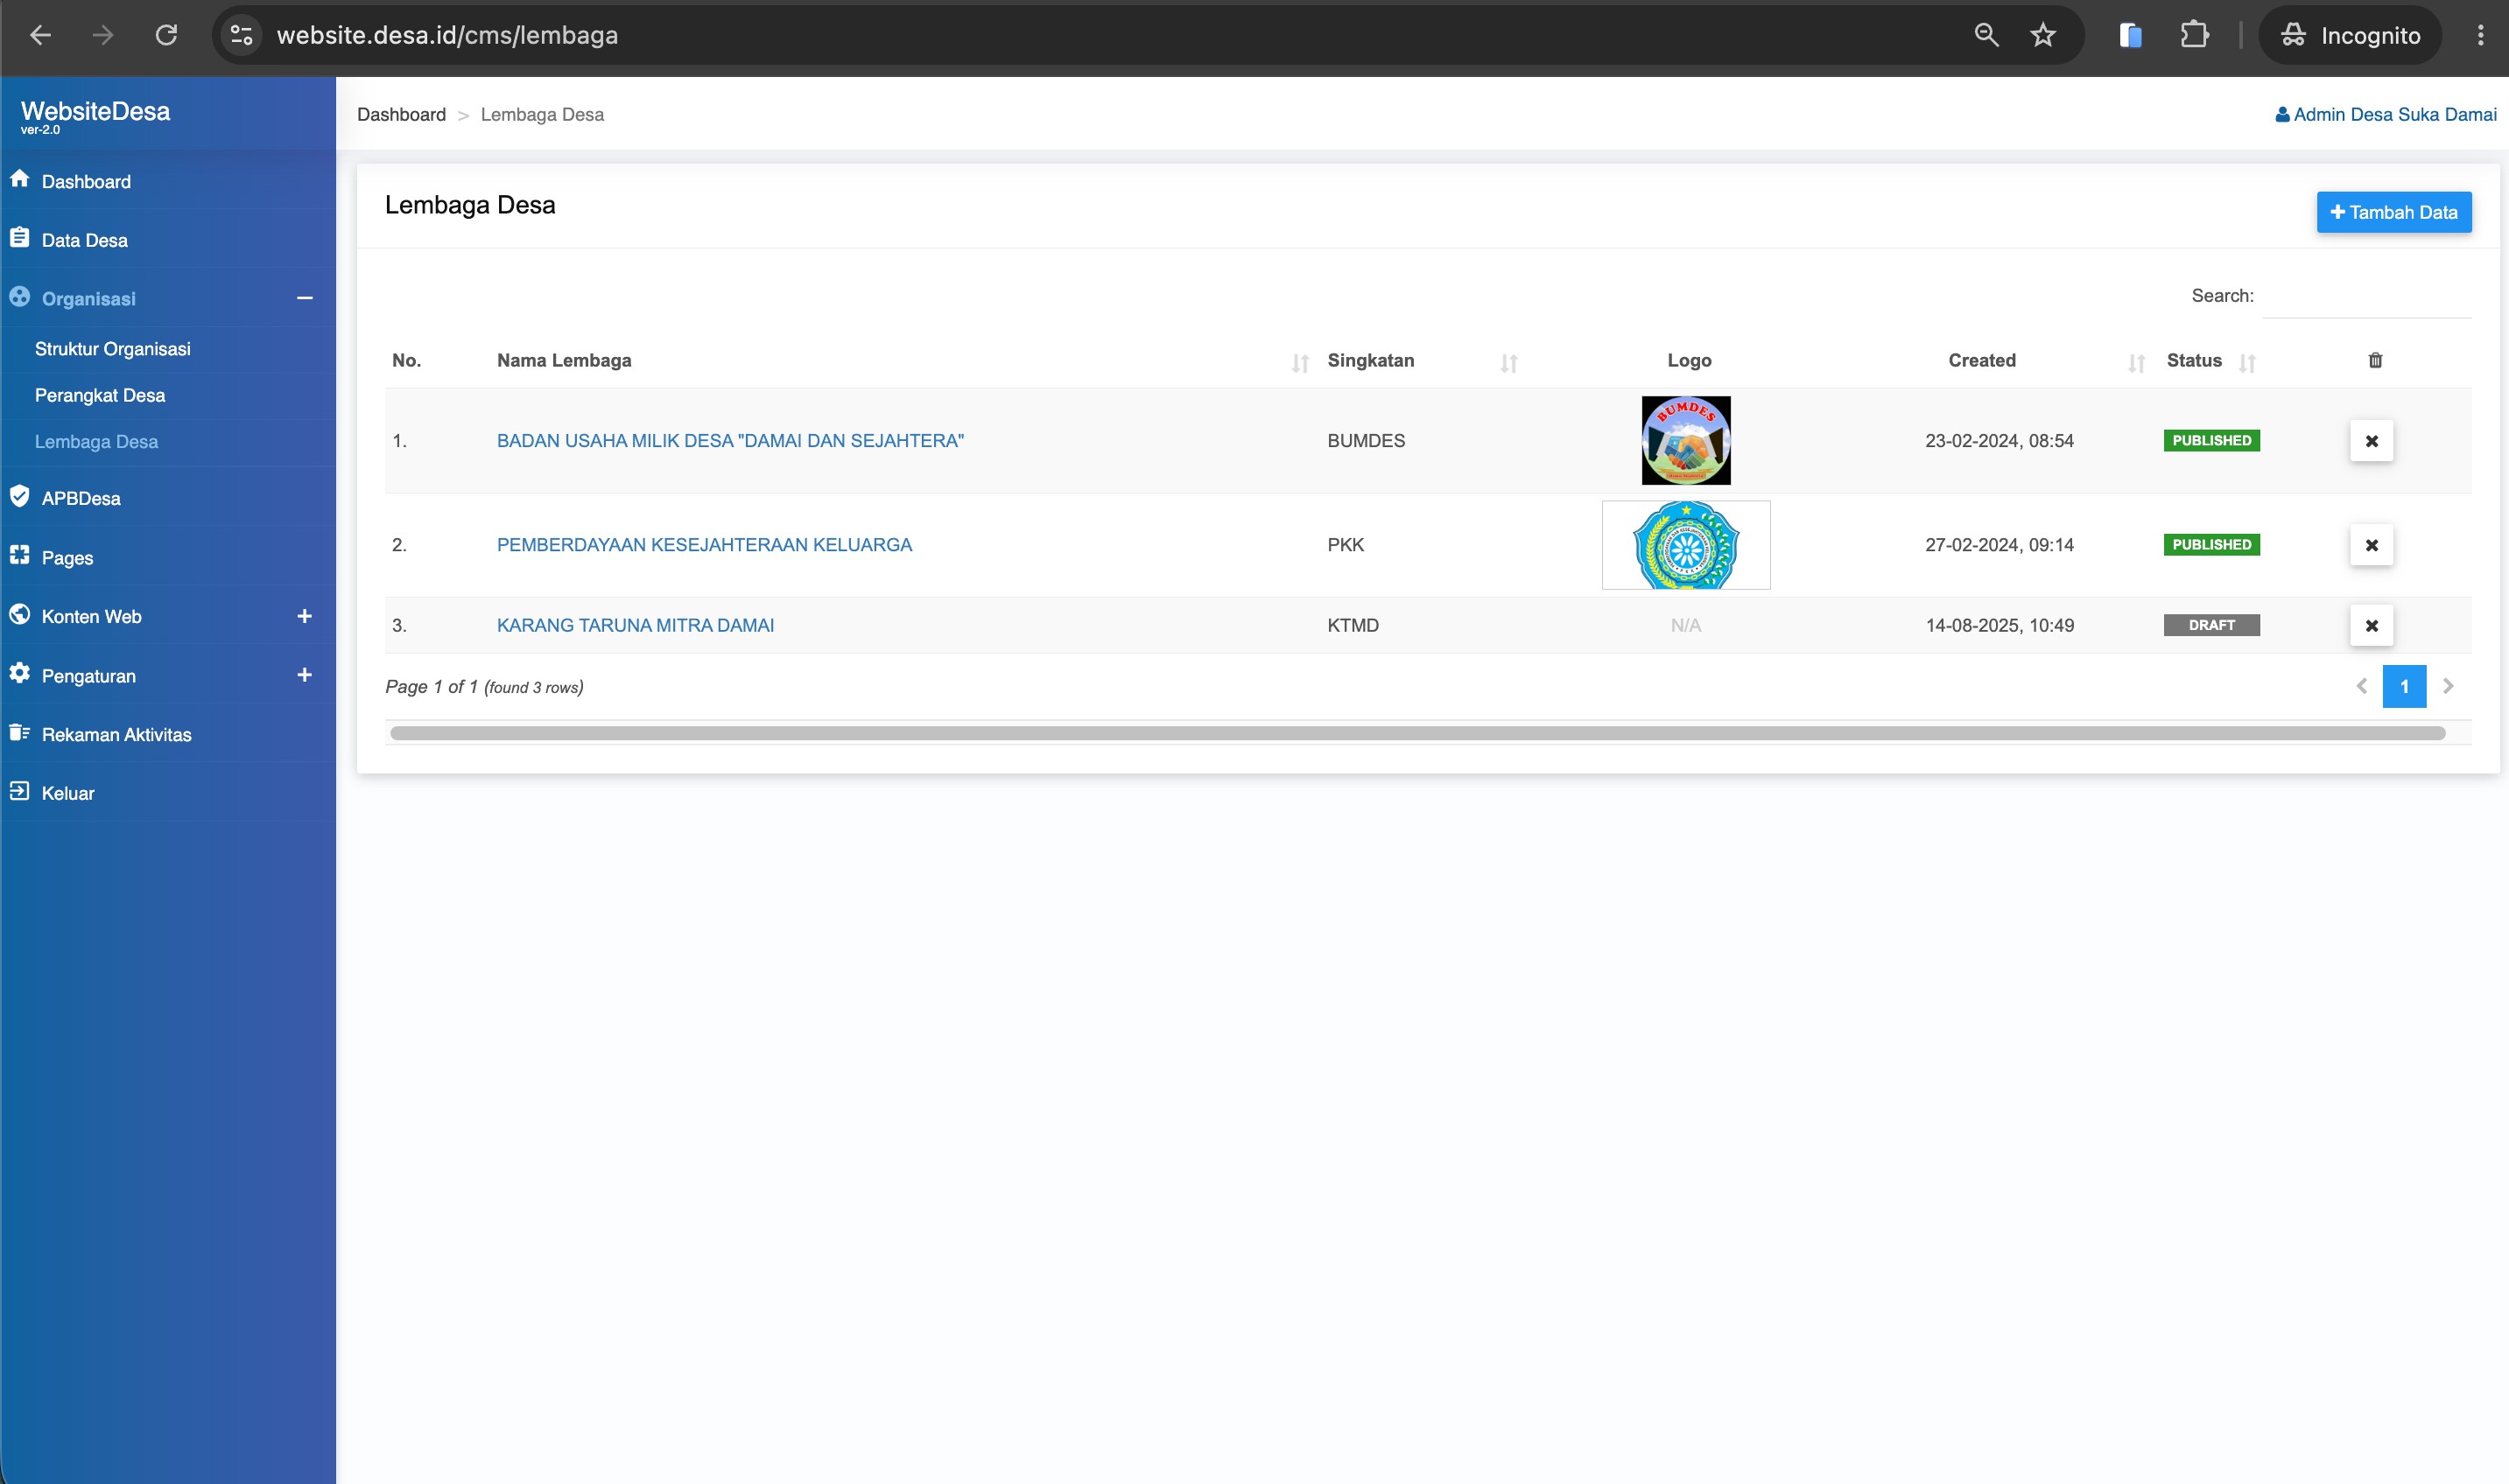
Task: Collapse the Organisasi menu with the minus icon
Action: pos(304,298)
